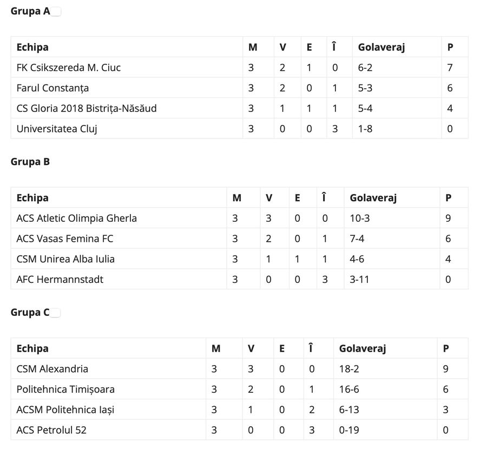Click the ACS Petrolul 52 entry
This screenshot has width=487, height=449.
[51, 431]
